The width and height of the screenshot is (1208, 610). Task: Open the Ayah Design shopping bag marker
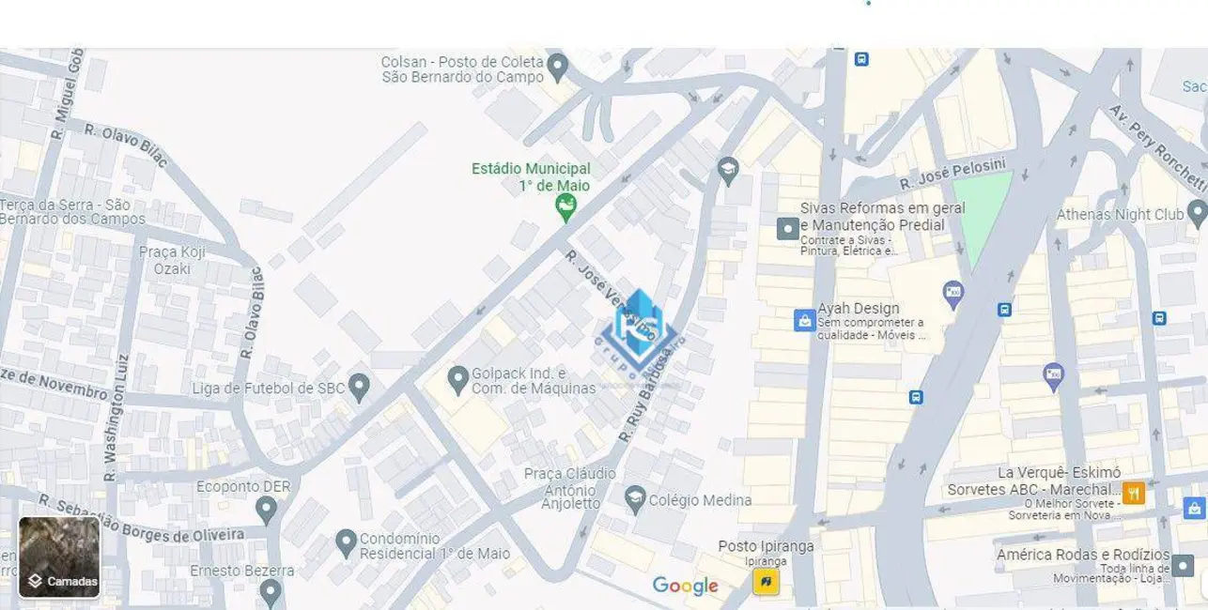804,320
